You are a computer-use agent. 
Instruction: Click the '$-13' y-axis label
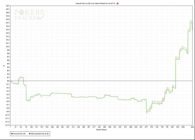click(x=7, y=125)
